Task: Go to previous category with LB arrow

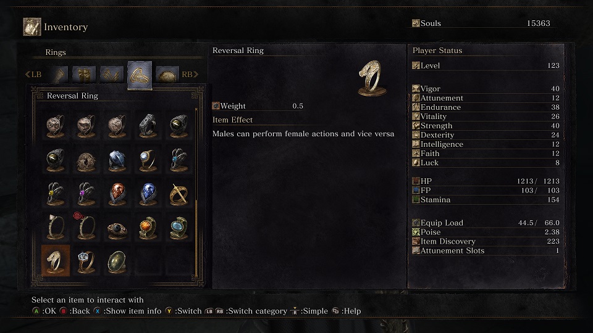Action: point(33,75)
